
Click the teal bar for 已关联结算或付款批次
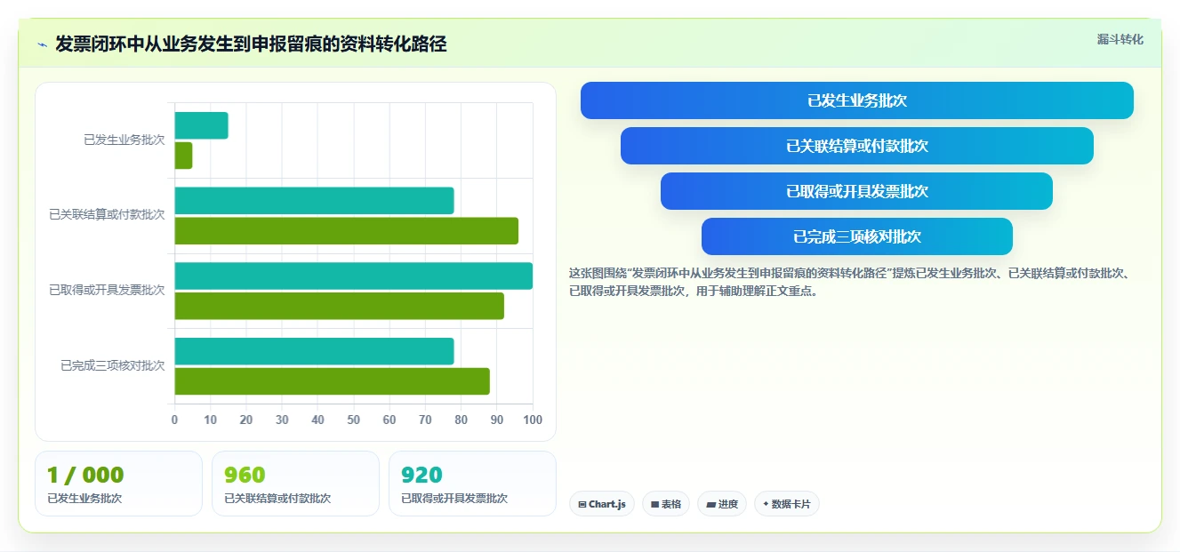pos(314,201)
